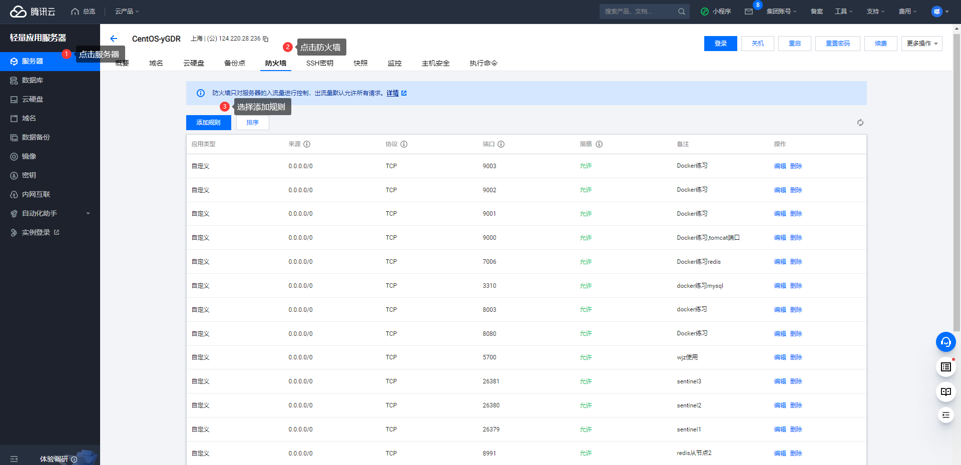Switch to the 执行命令 tab
Screen dimensions: 961x465
pos(484,63)
